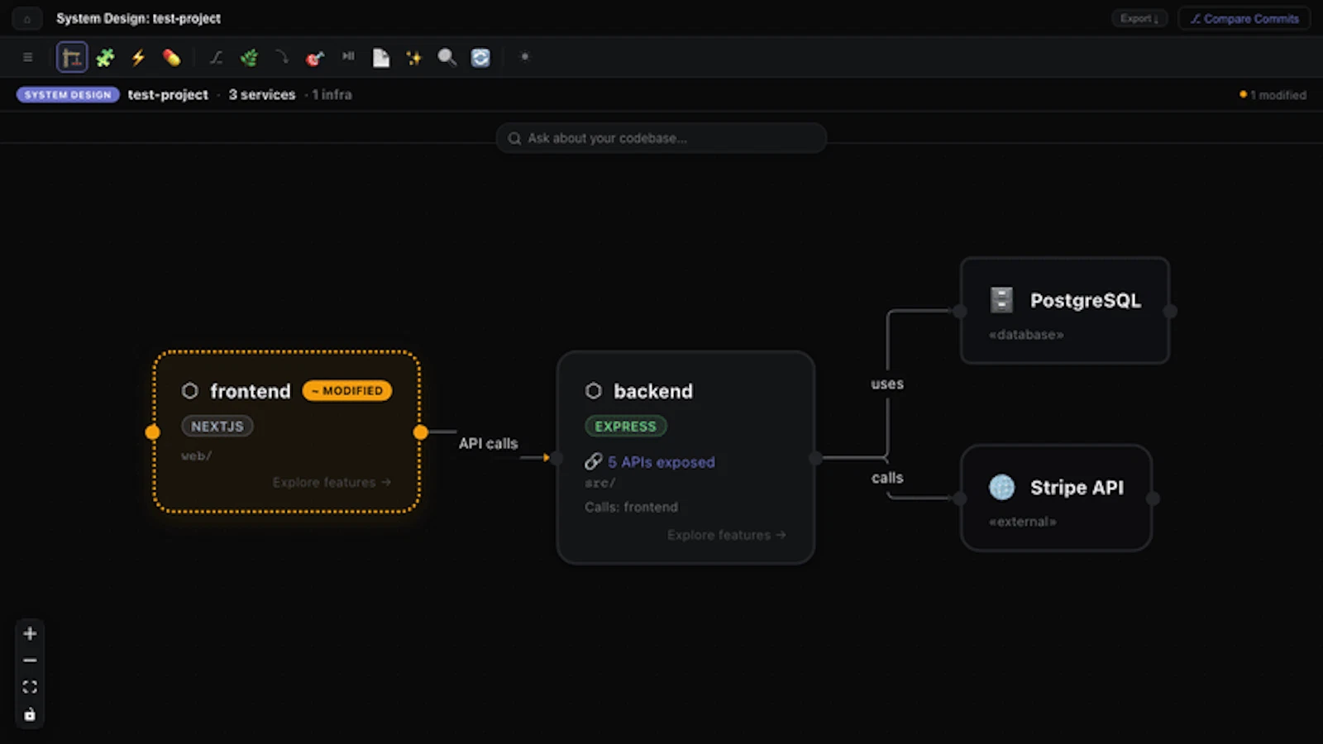This screenshot has height=744, width=1323.
Task: Click the test-project name in breadcrumb
Action: 168,94
